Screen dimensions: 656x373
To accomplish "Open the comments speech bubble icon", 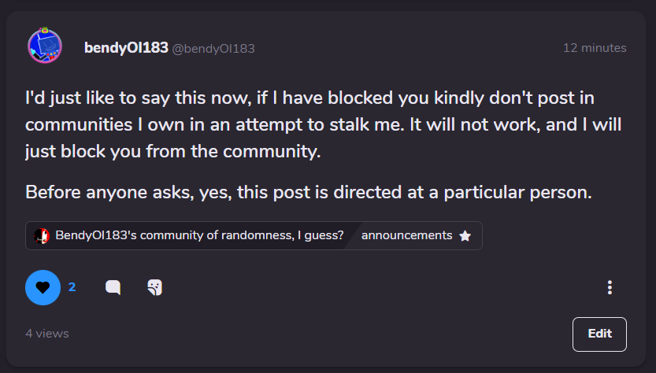I will pos(113,287).
